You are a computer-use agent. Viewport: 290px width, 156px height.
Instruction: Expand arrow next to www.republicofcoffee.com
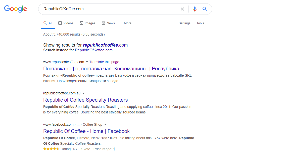click(x=87, y=62)
